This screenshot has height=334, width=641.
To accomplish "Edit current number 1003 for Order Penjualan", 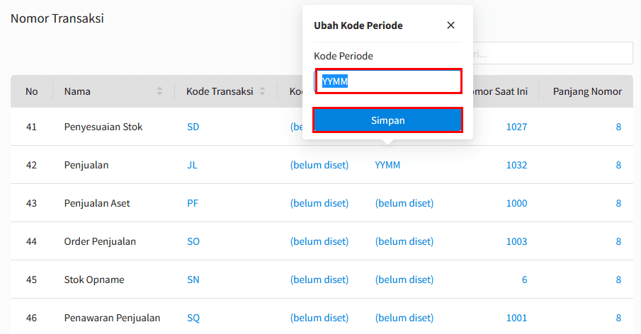I will coord(516,241).
